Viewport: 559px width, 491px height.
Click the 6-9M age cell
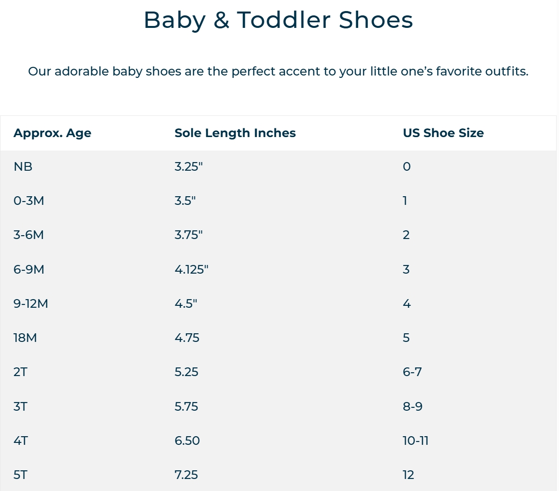coord(29,269)
